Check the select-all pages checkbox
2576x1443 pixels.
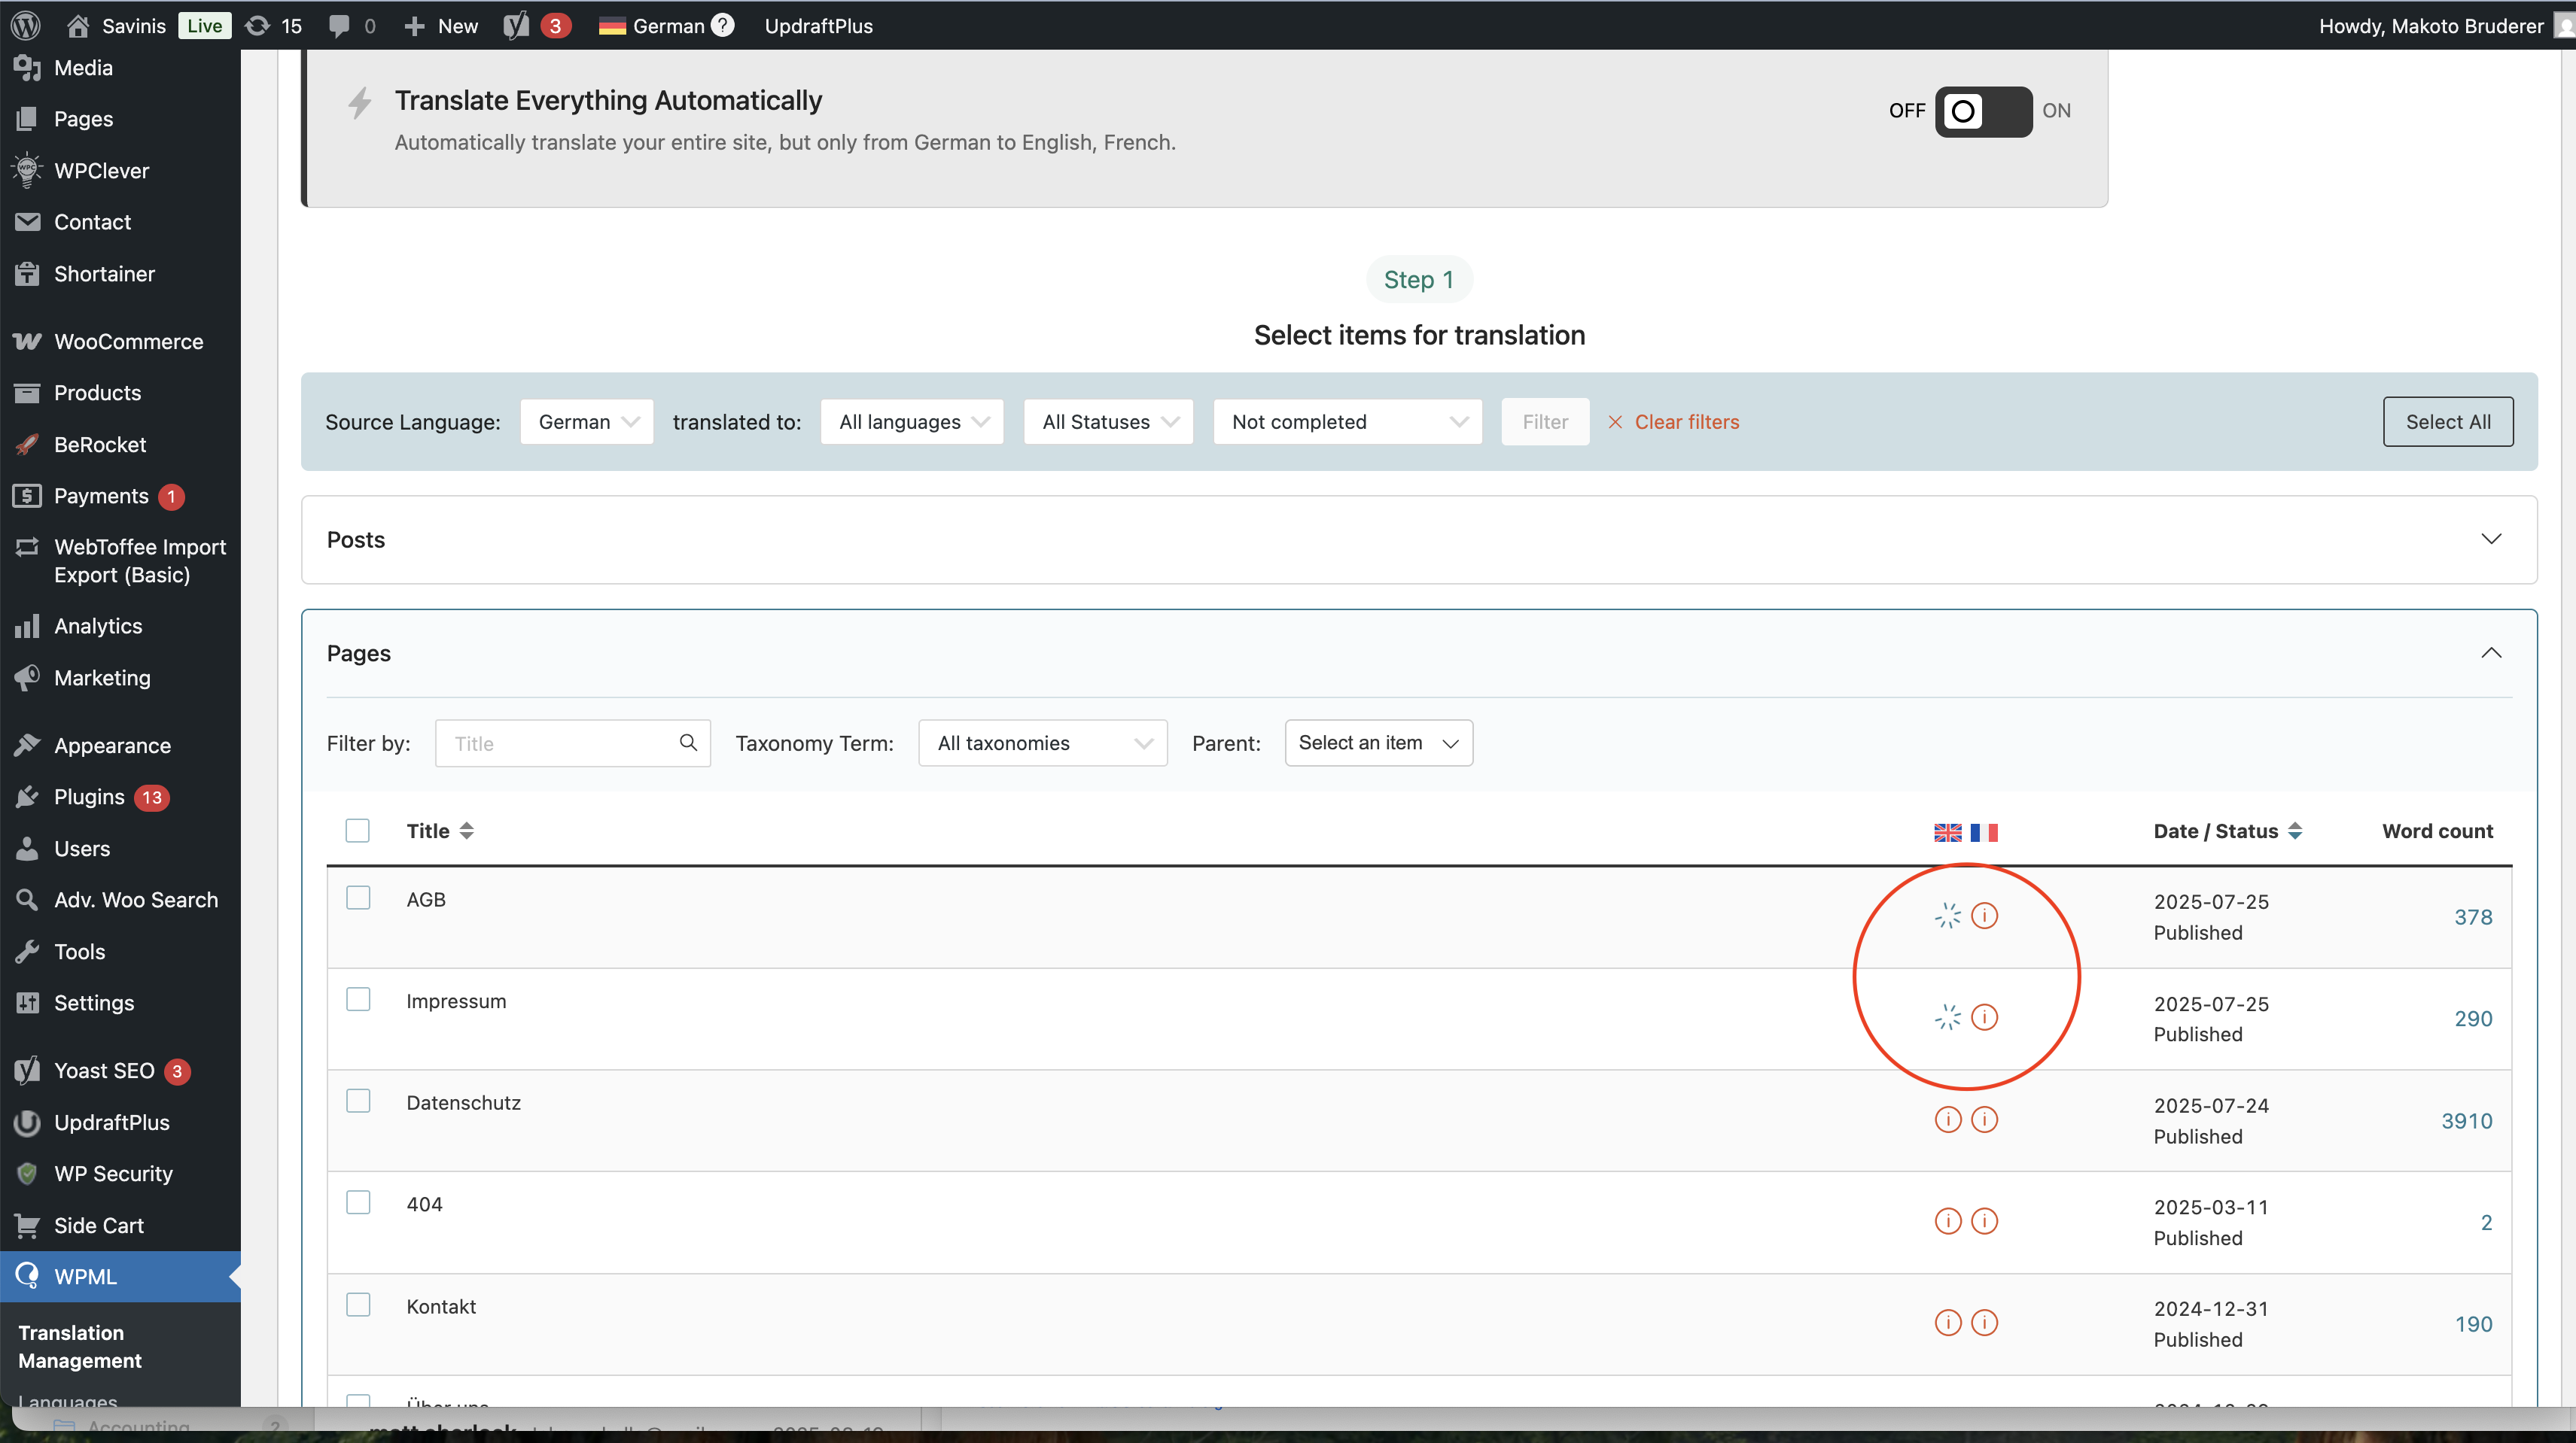click(357, 831)
